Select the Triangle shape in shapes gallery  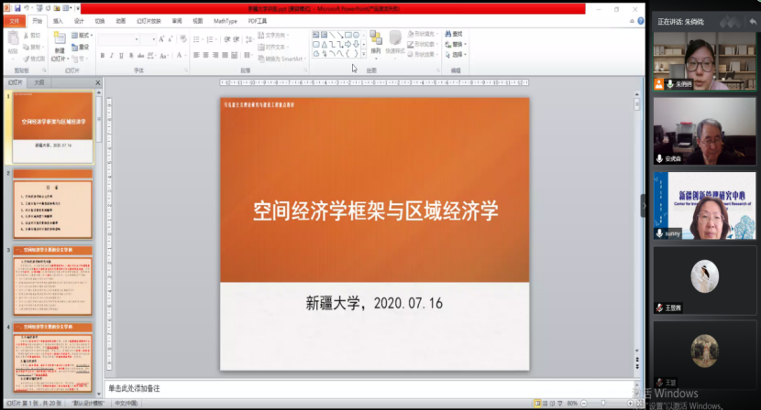pyautogui.click(x=324, y=44)
